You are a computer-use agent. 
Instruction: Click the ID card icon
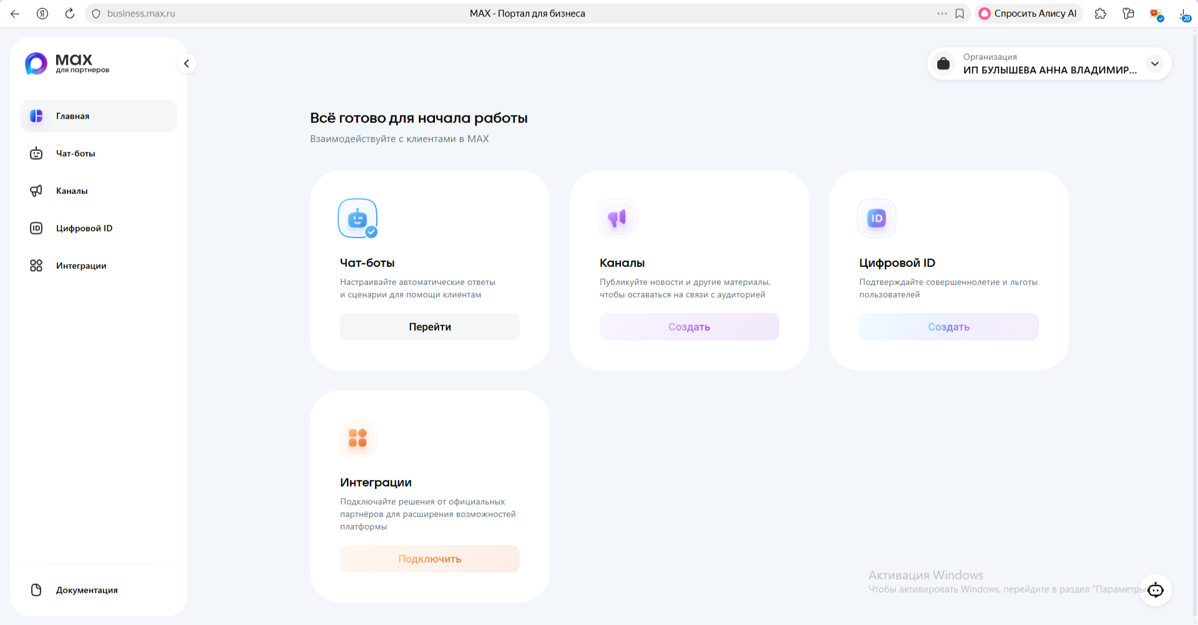[x=877, y=218]
